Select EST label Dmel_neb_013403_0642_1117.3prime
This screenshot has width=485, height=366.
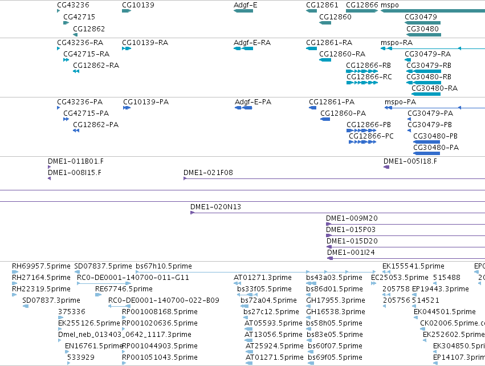(x=125, y=335)
